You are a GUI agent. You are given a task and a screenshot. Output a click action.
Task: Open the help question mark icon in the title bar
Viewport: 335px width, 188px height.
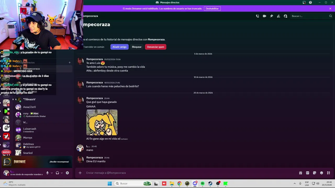click(x=310, y=2)
